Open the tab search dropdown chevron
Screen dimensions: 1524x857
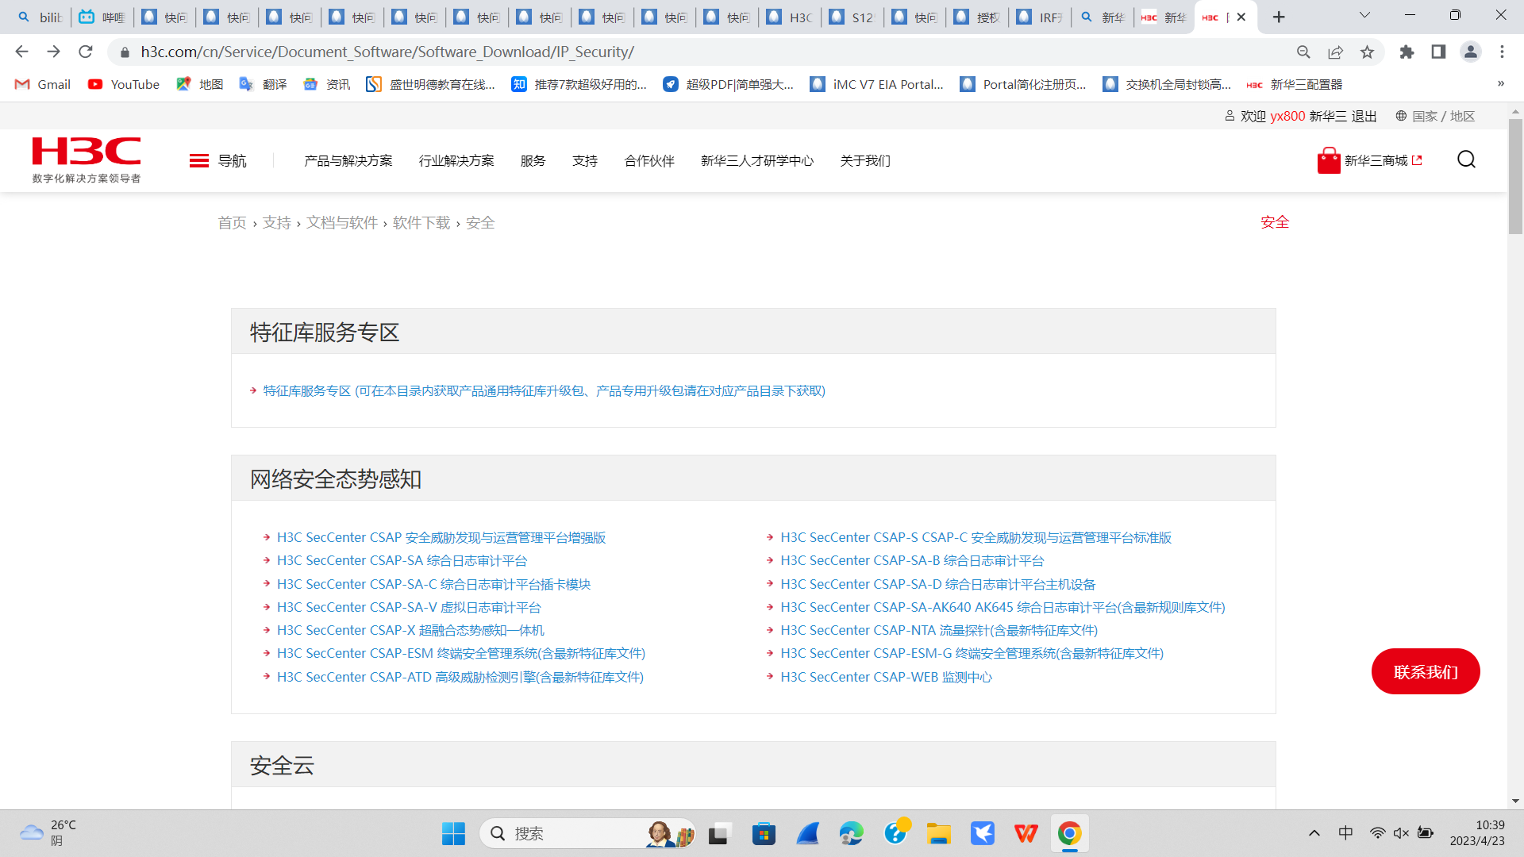[x=1364, y=16]
